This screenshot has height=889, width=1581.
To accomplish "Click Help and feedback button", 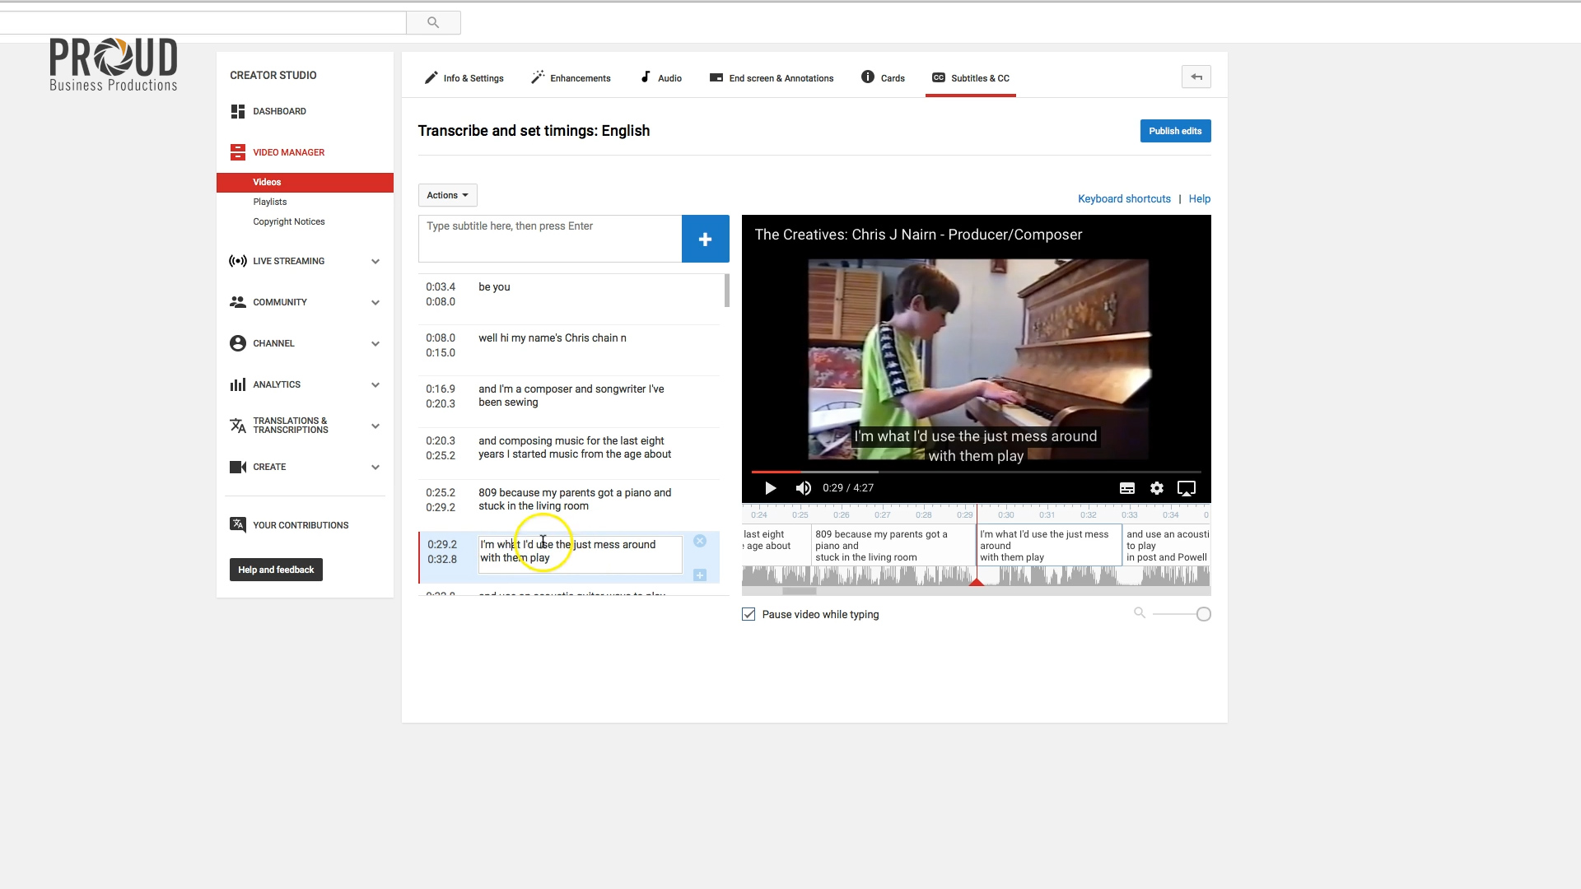I will (276, 570).
